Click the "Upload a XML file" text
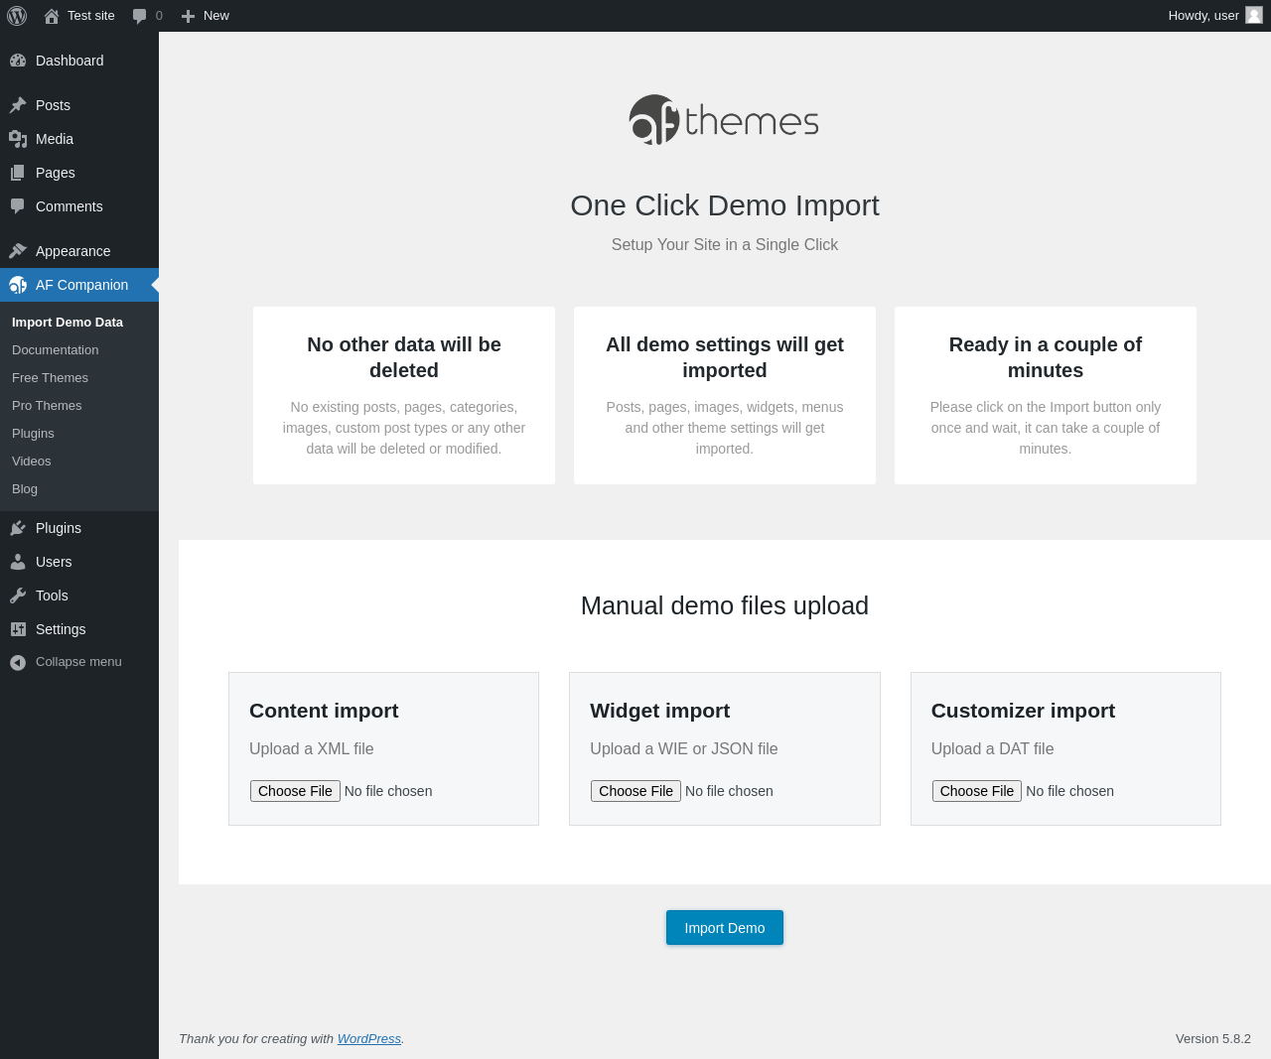Viewport: 1271px width, 1059px height. click(x=312, y=749)
